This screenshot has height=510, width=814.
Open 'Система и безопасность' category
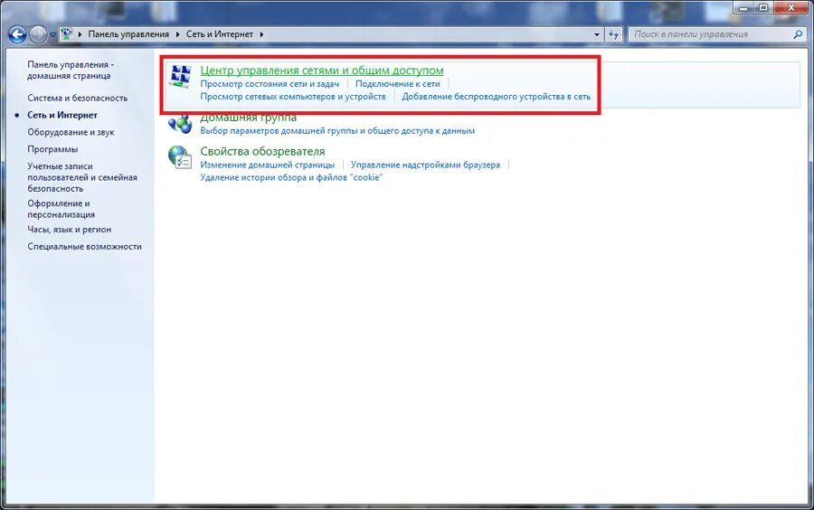78,98
